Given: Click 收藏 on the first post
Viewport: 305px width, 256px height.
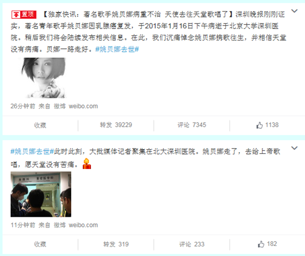Looking at the screenshot, I should pos(40,125).
